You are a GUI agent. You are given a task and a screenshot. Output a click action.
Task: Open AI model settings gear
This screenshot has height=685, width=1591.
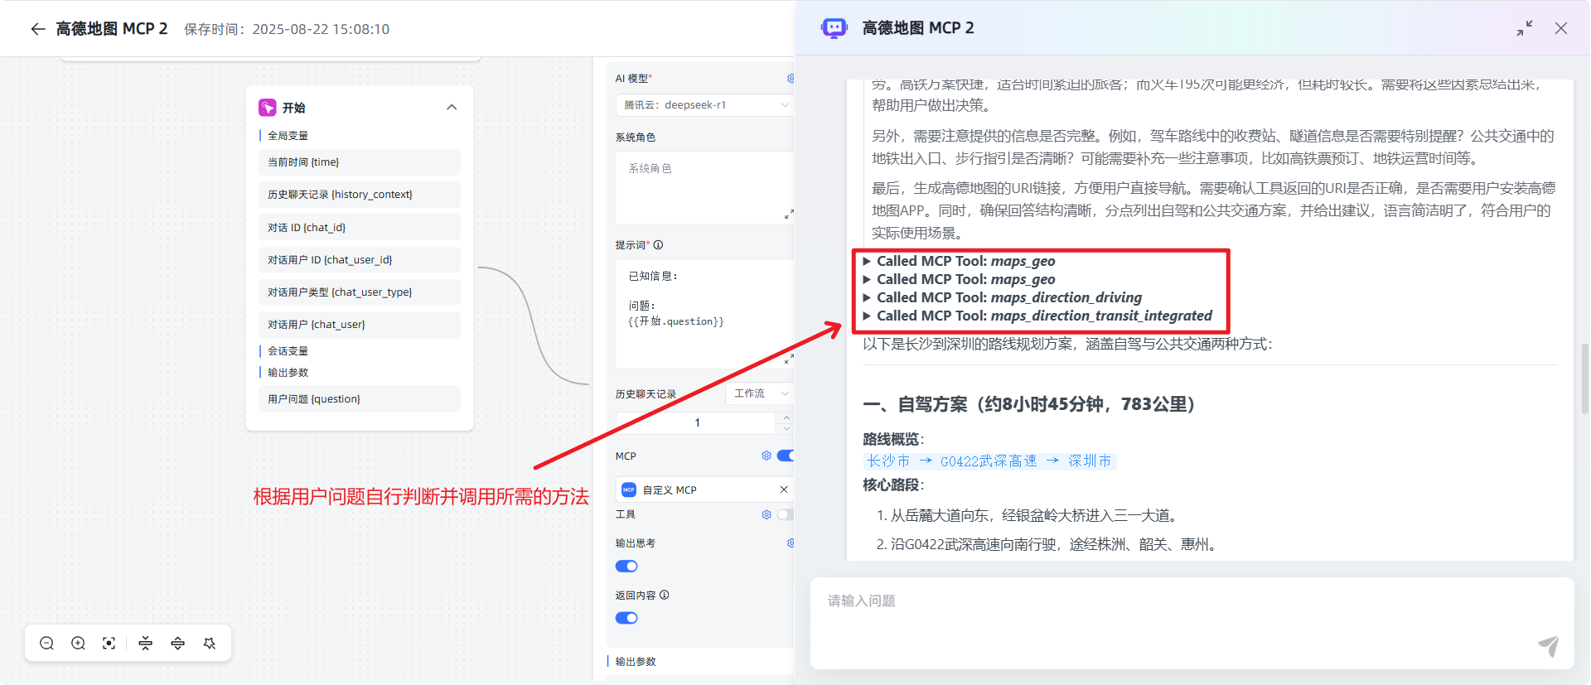tap(791, 79)
